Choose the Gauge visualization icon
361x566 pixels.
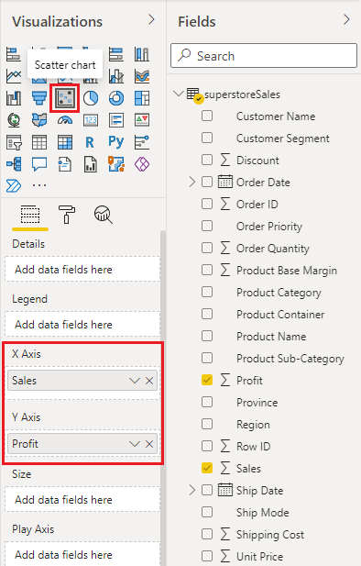tap(65, 120)
